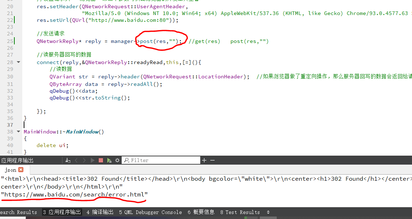Open the QML Debugger Console pane
The image size is (412, 219).
[150, 212]
